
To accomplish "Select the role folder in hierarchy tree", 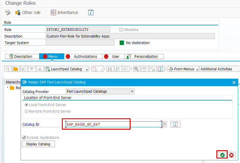I will [12, 88].
